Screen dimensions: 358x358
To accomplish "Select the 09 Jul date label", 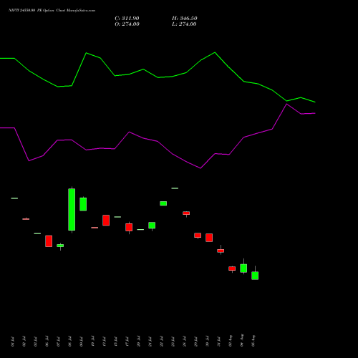I will coord(81,342).
